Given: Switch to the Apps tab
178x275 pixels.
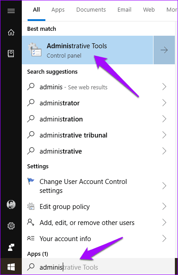Looking at the screenshot, I should click(58, 10).
